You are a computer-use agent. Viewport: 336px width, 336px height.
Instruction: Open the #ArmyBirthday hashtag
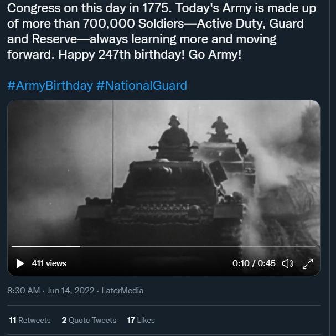[50, 85]
